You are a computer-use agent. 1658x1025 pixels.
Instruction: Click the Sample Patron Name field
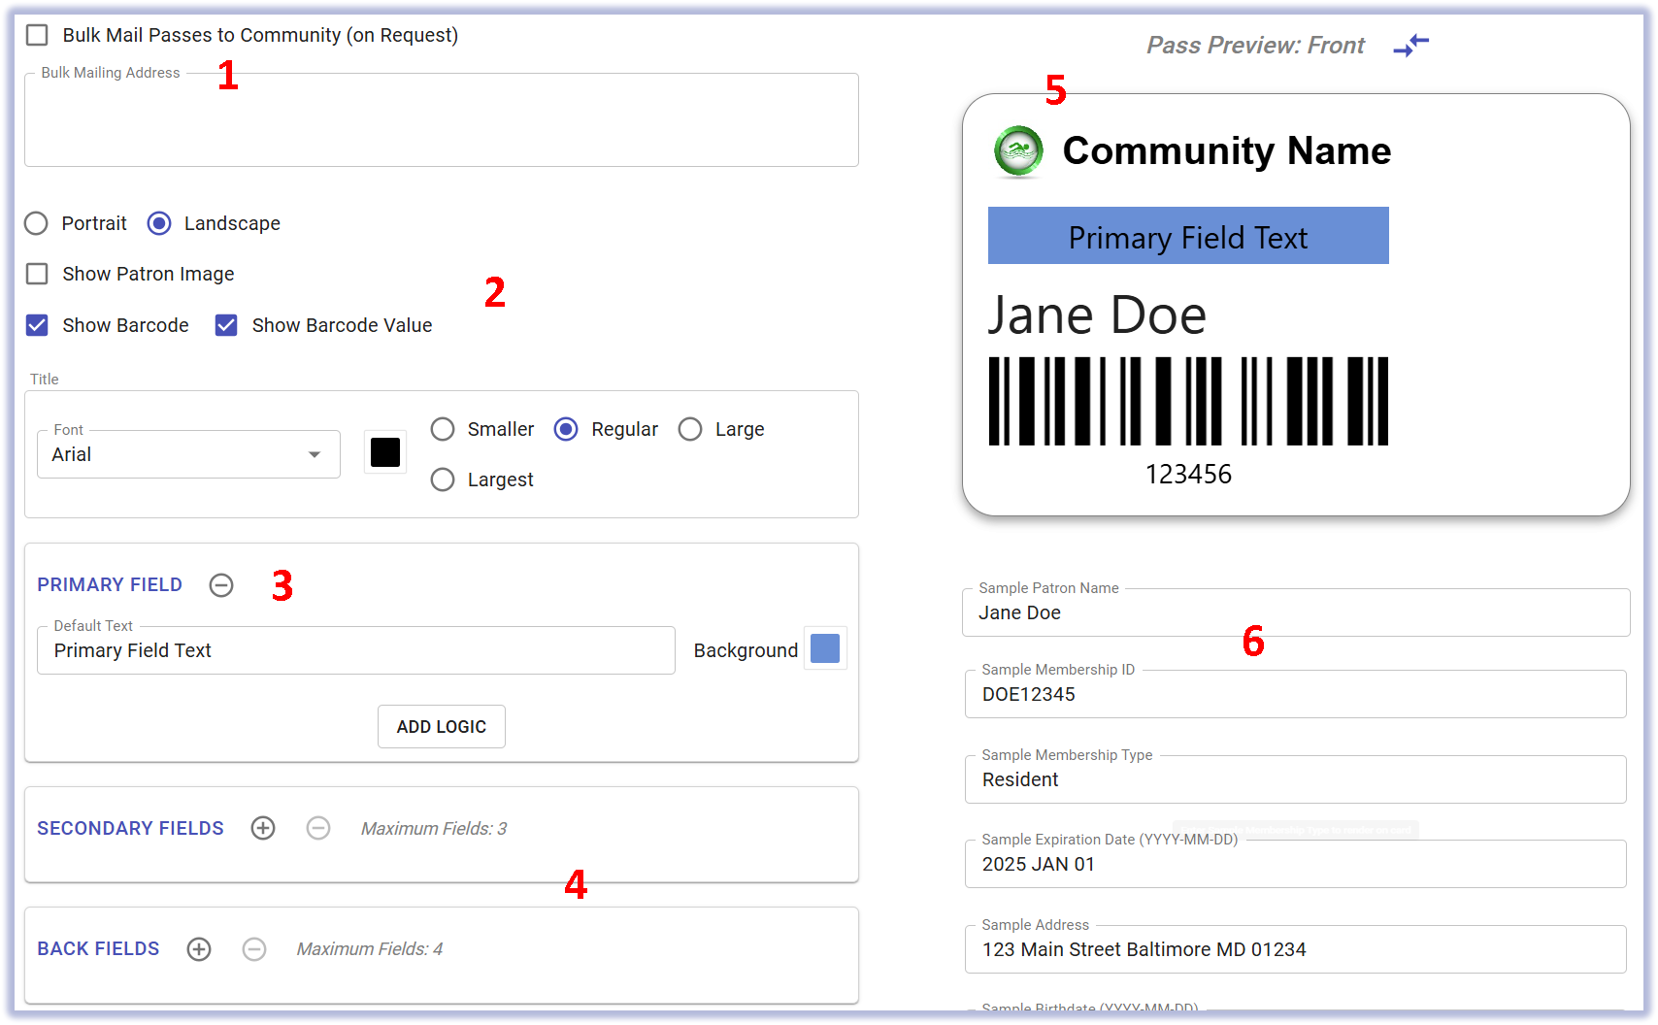1296,612
